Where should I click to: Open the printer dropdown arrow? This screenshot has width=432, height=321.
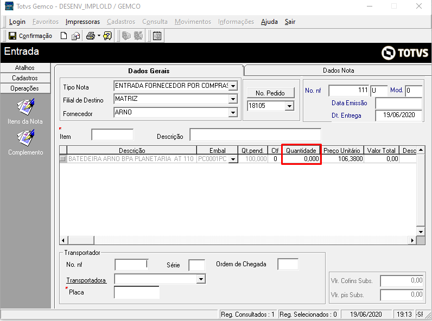(99, 36)
